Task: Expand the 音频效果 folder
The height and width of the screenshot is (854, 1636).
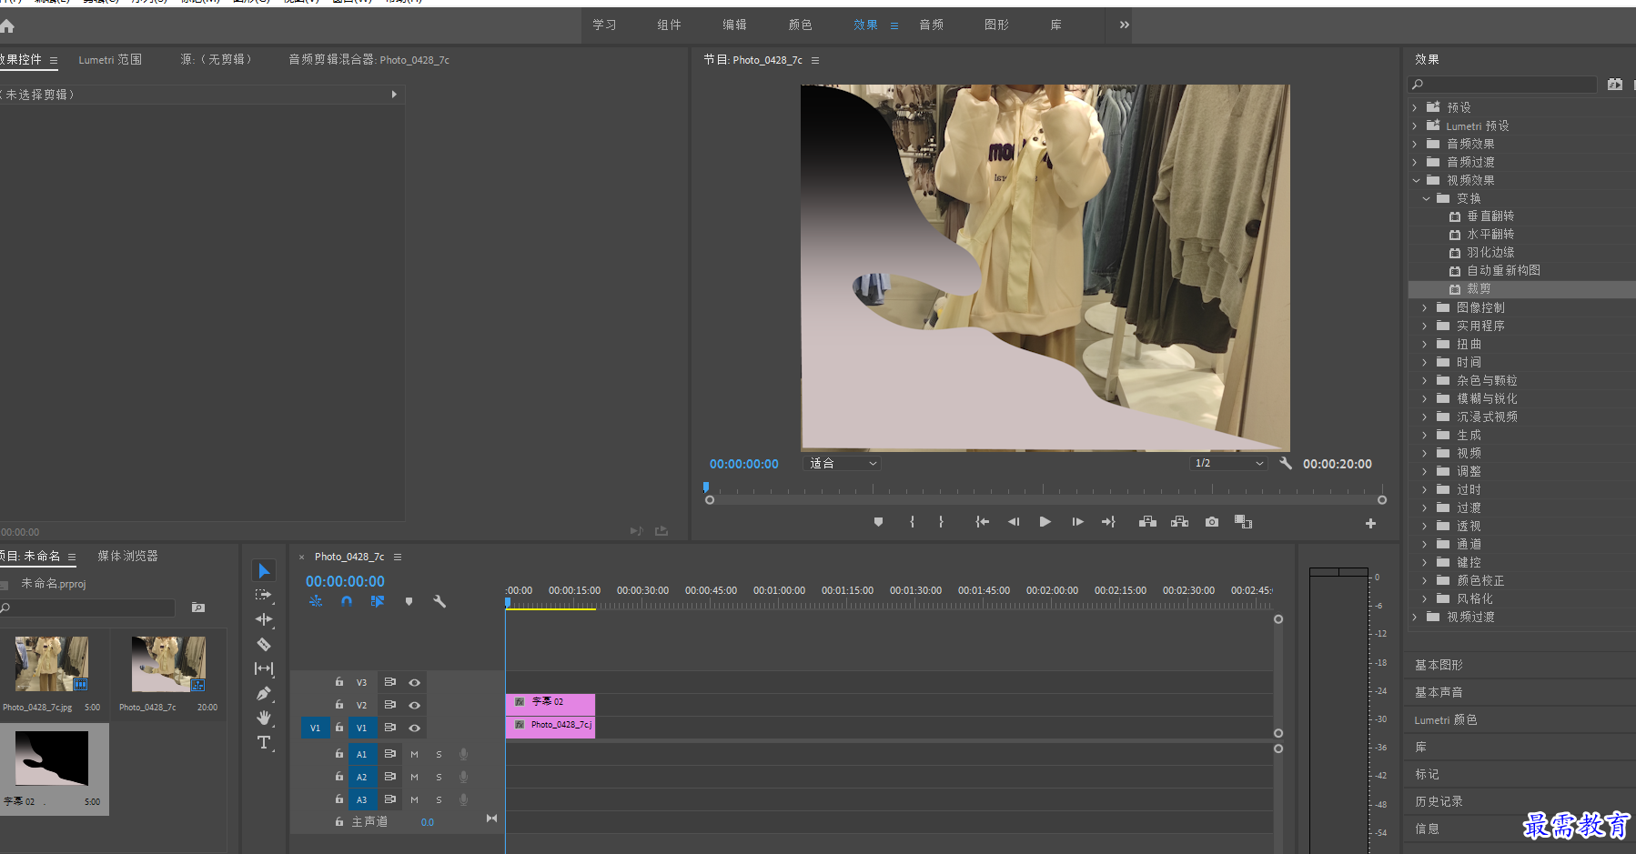Action: [x=1415, y=144]
